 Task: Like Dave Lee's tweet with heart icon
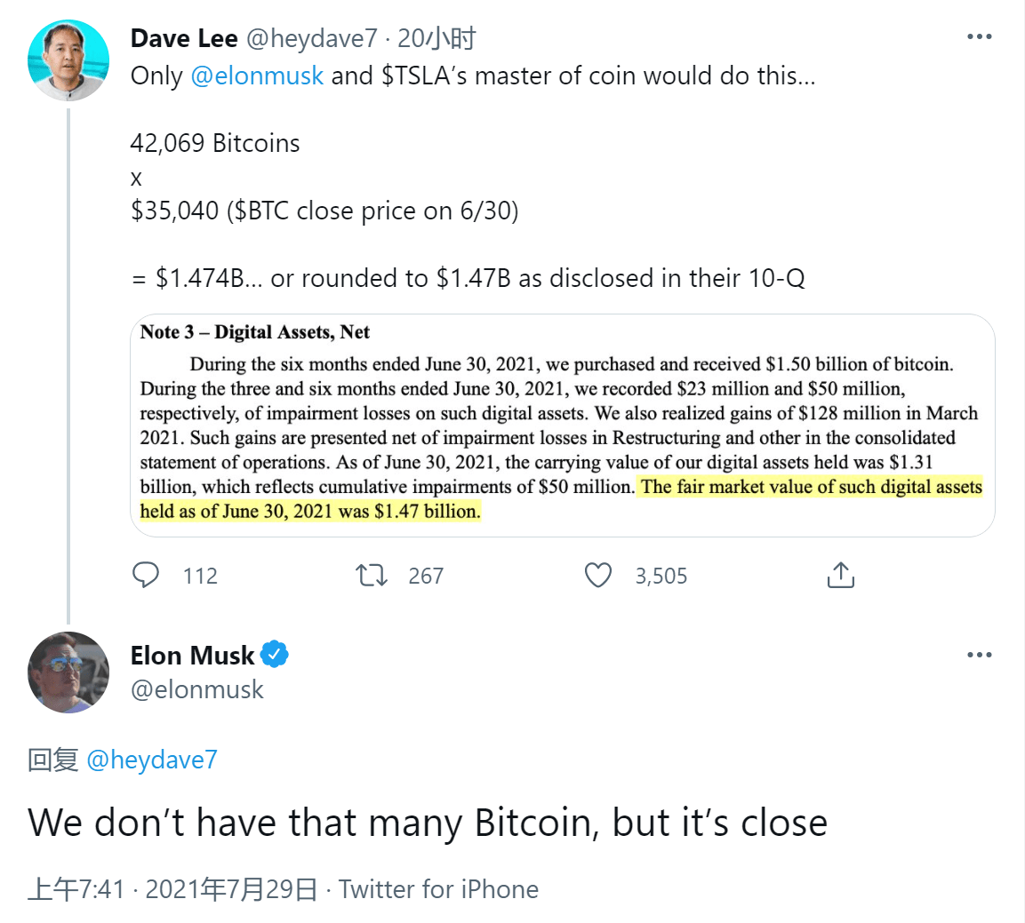point(598,576)
